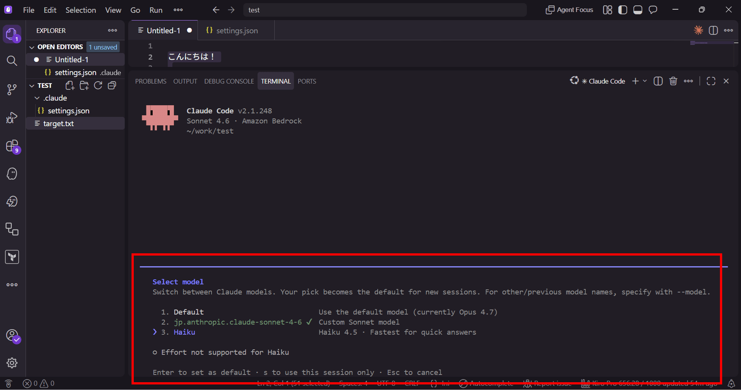
Task: Open settings.json under .claude folder in tree
Action: [75, 111]
